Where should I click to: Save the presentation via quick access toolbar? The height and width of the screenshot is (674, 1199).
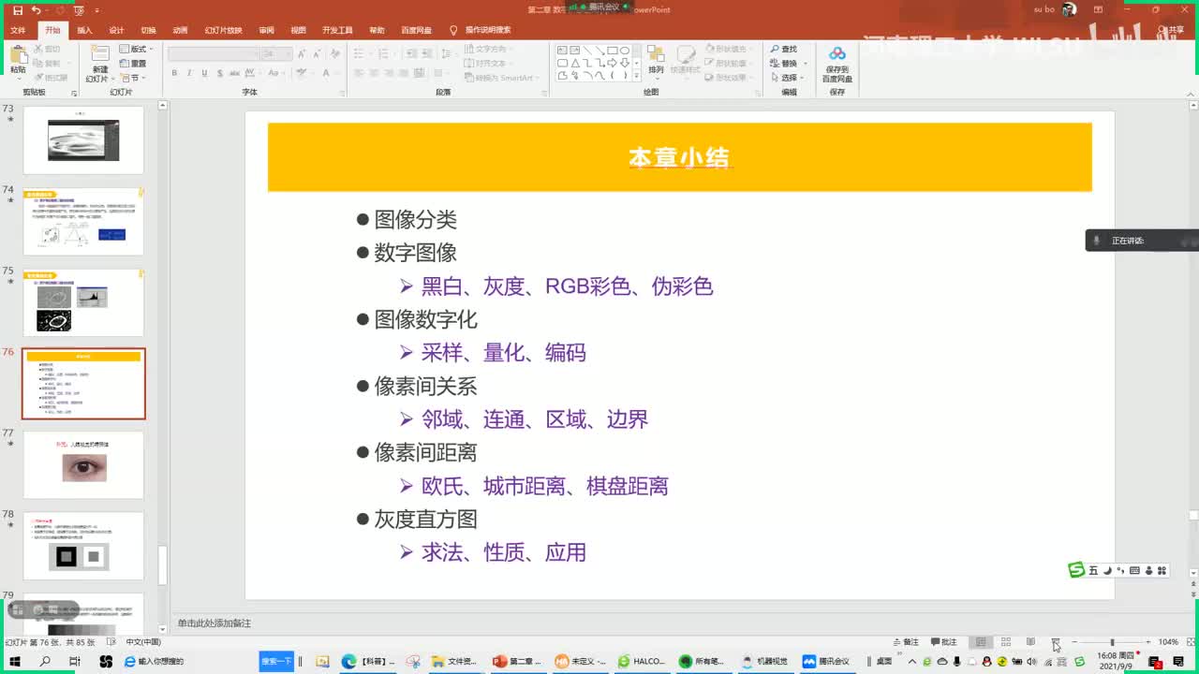click(17, 9)
